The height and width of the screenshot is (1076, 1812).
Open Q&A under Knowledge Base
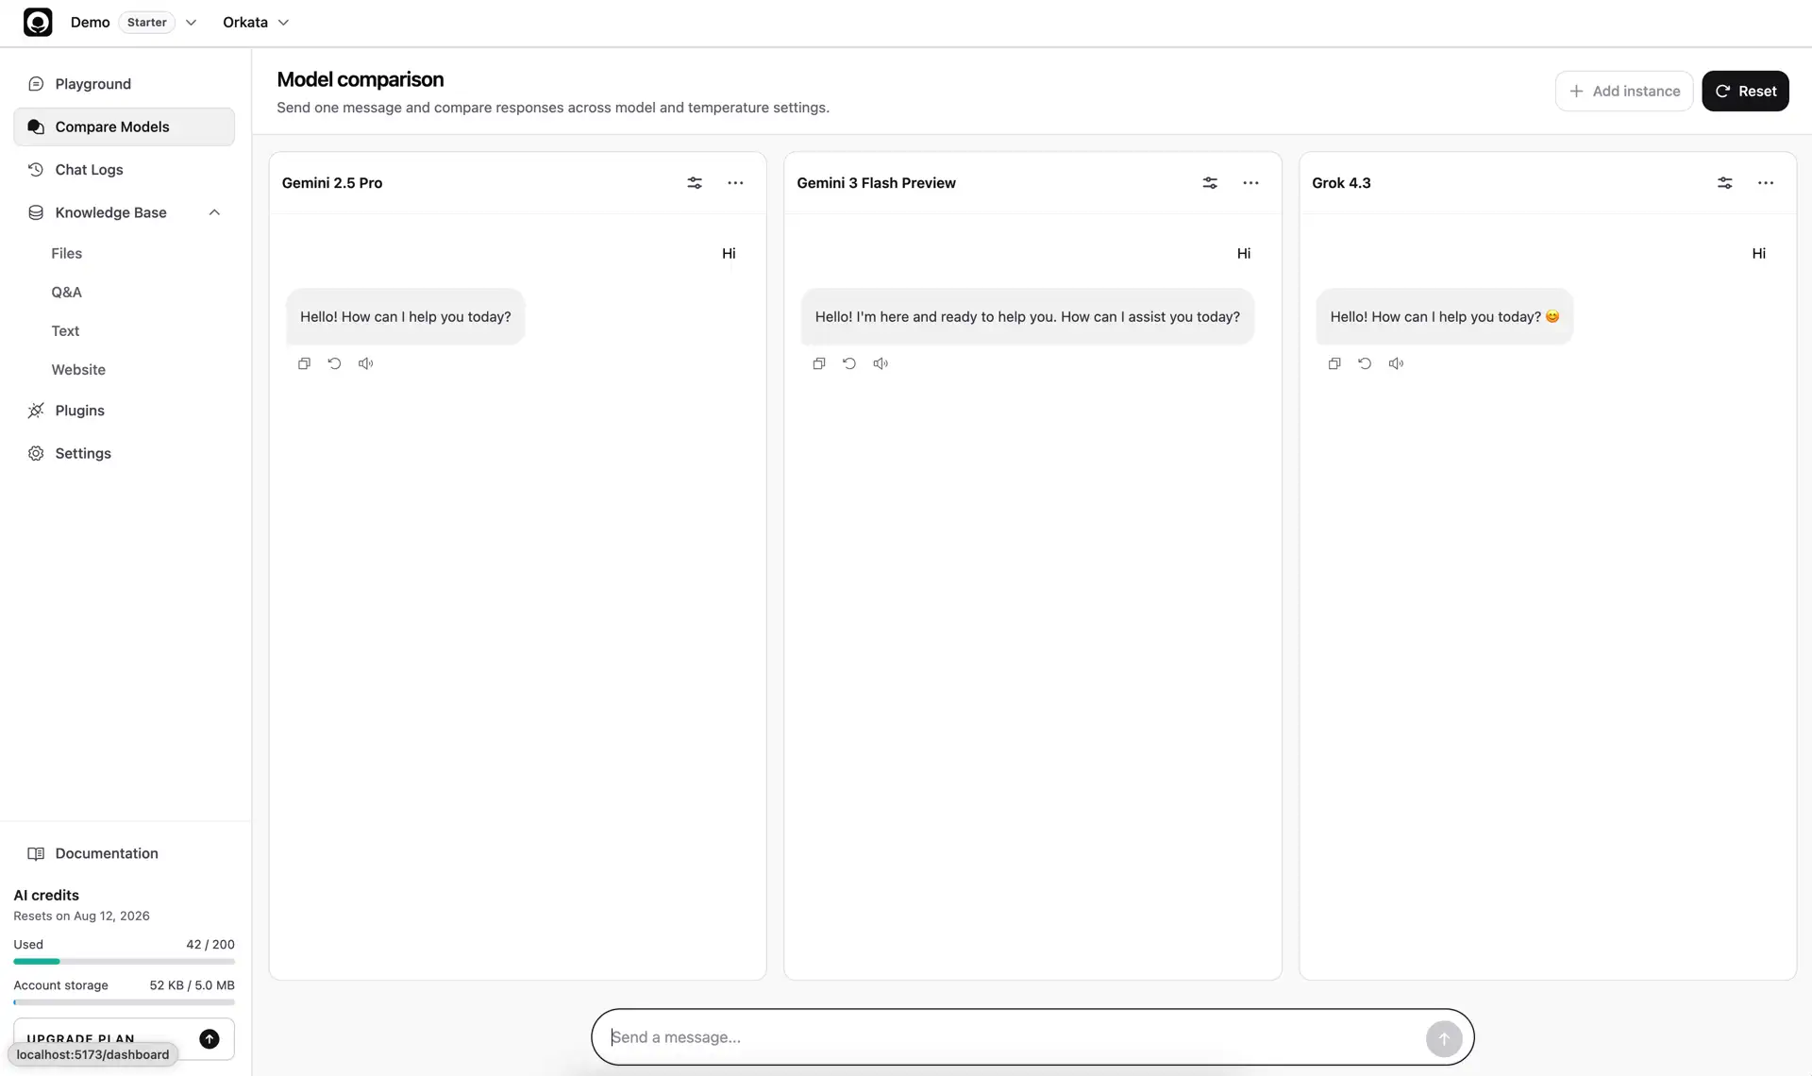pyautogui.click(x=66, y=292)
